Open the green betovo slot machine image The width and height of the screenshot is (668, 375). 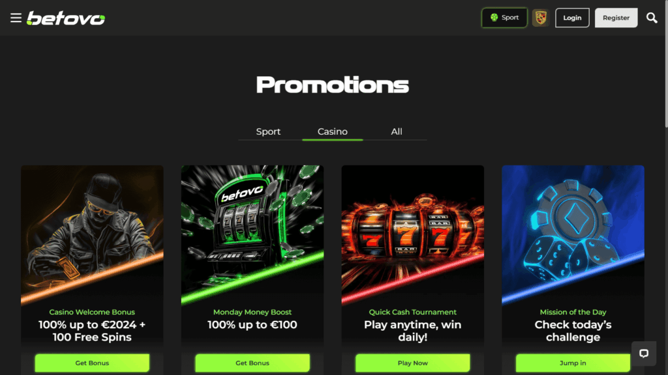[252, 235]
